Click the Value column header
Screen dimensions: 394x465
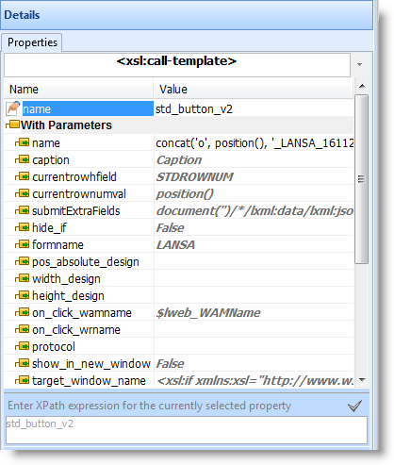254,90
